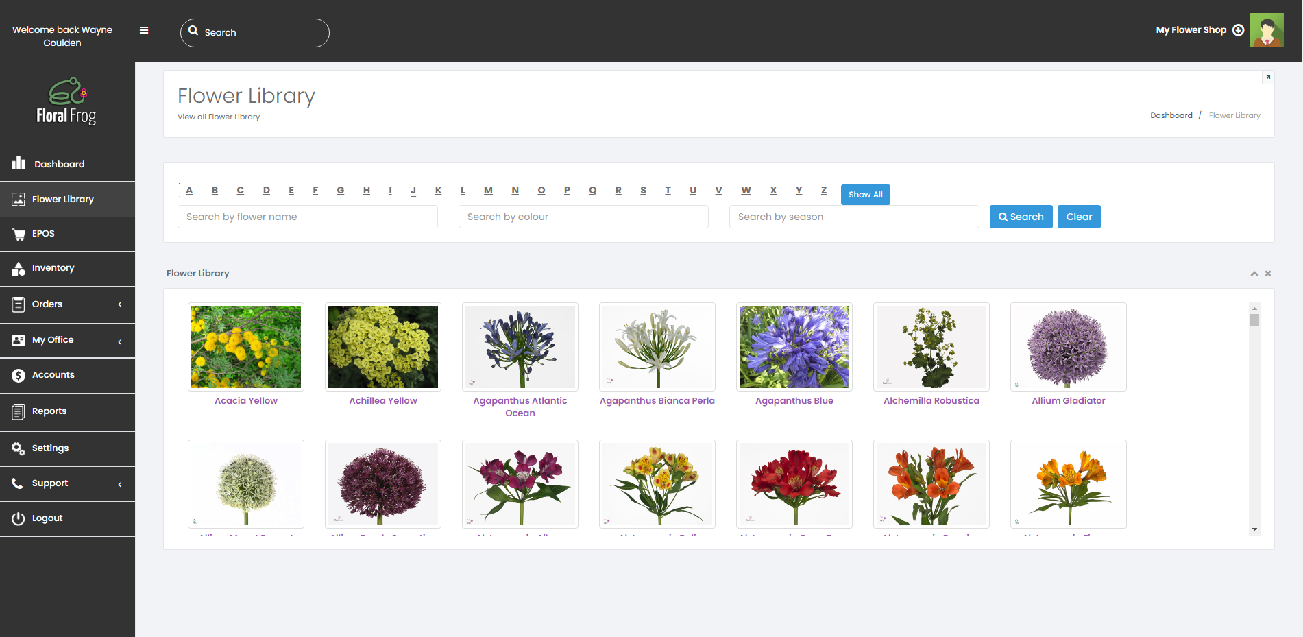Open Accounts using the dollar icon
The height and width of the screenshot is (637, 1303).
[x=17, y=375]
